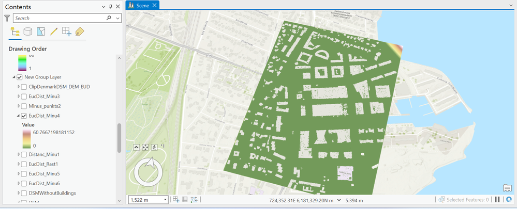517x209 pixels.
Task: Click the zoom to selected features icon
Action: pos(442,200)
